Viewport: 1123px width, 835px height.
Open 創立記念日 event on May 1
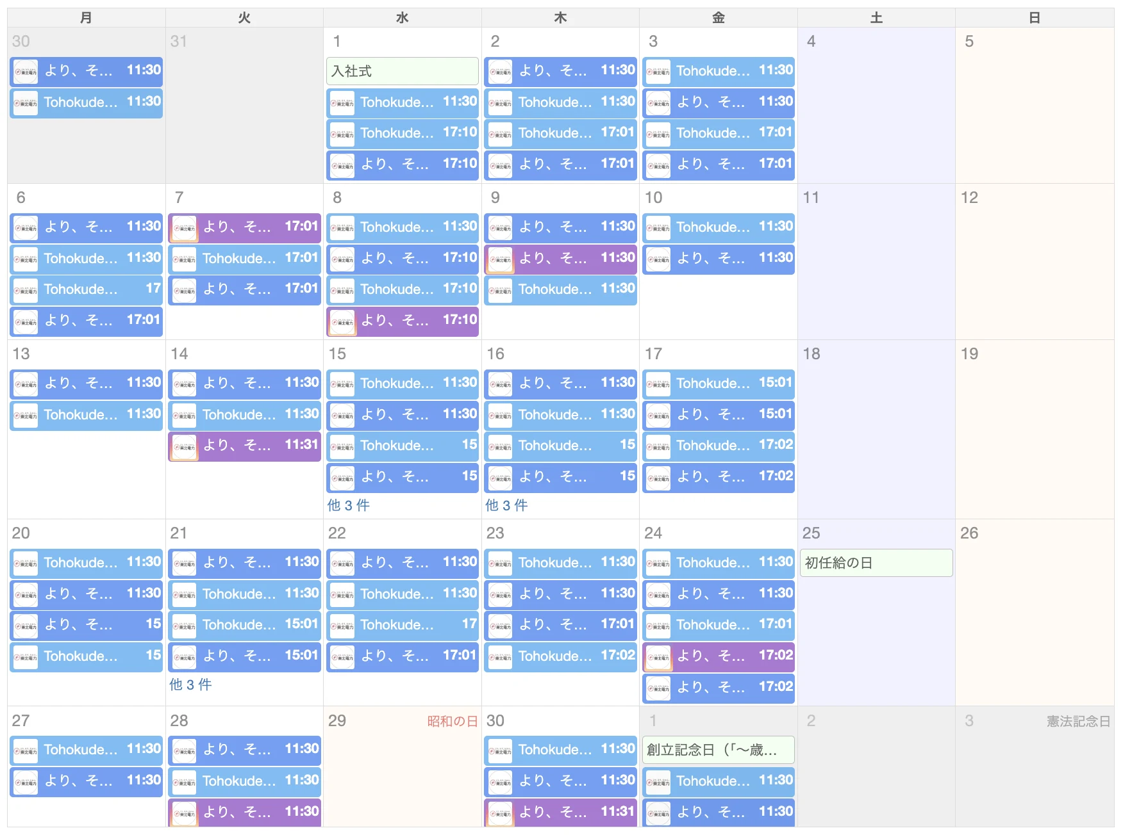coord(719,750)
